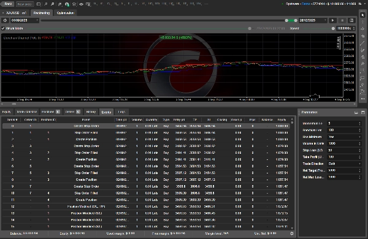Viewport: 368px width, 239px height.
Task: Open the chart type candlestick icon
Action: tap(60, 4)
